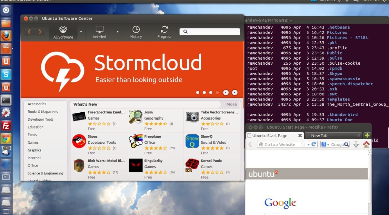The image size is (389, 215).
Task: Open Thunderbird mail with 110 badge
Action: pyautogui.click(x=6, y=151)
